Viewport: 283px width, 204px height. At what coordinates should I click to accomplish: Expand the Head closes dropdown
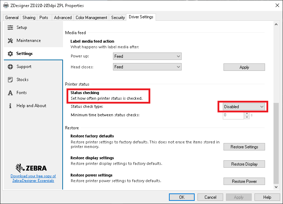147,67
